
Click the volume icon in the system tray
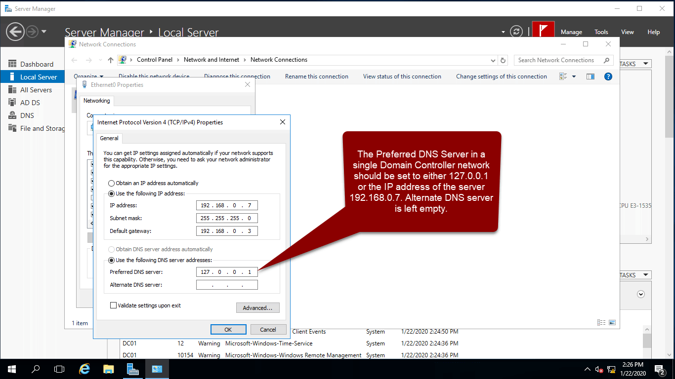click(599, 369)
